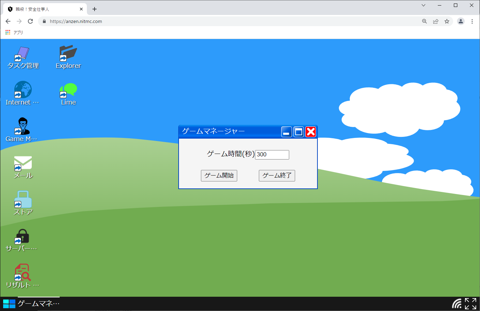Open the アプリ bookmarks shortcut
Viewport: 480px width, 311px height.
click(14, 32)
